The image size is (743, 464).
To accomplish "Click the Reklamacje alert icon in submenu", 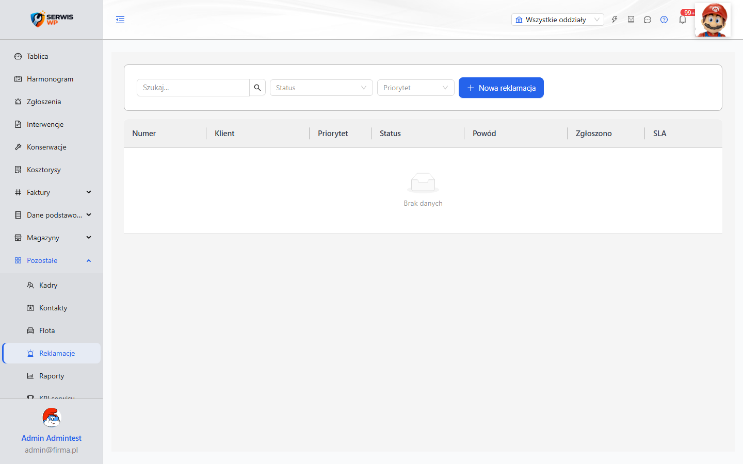I will coord(30,353).
